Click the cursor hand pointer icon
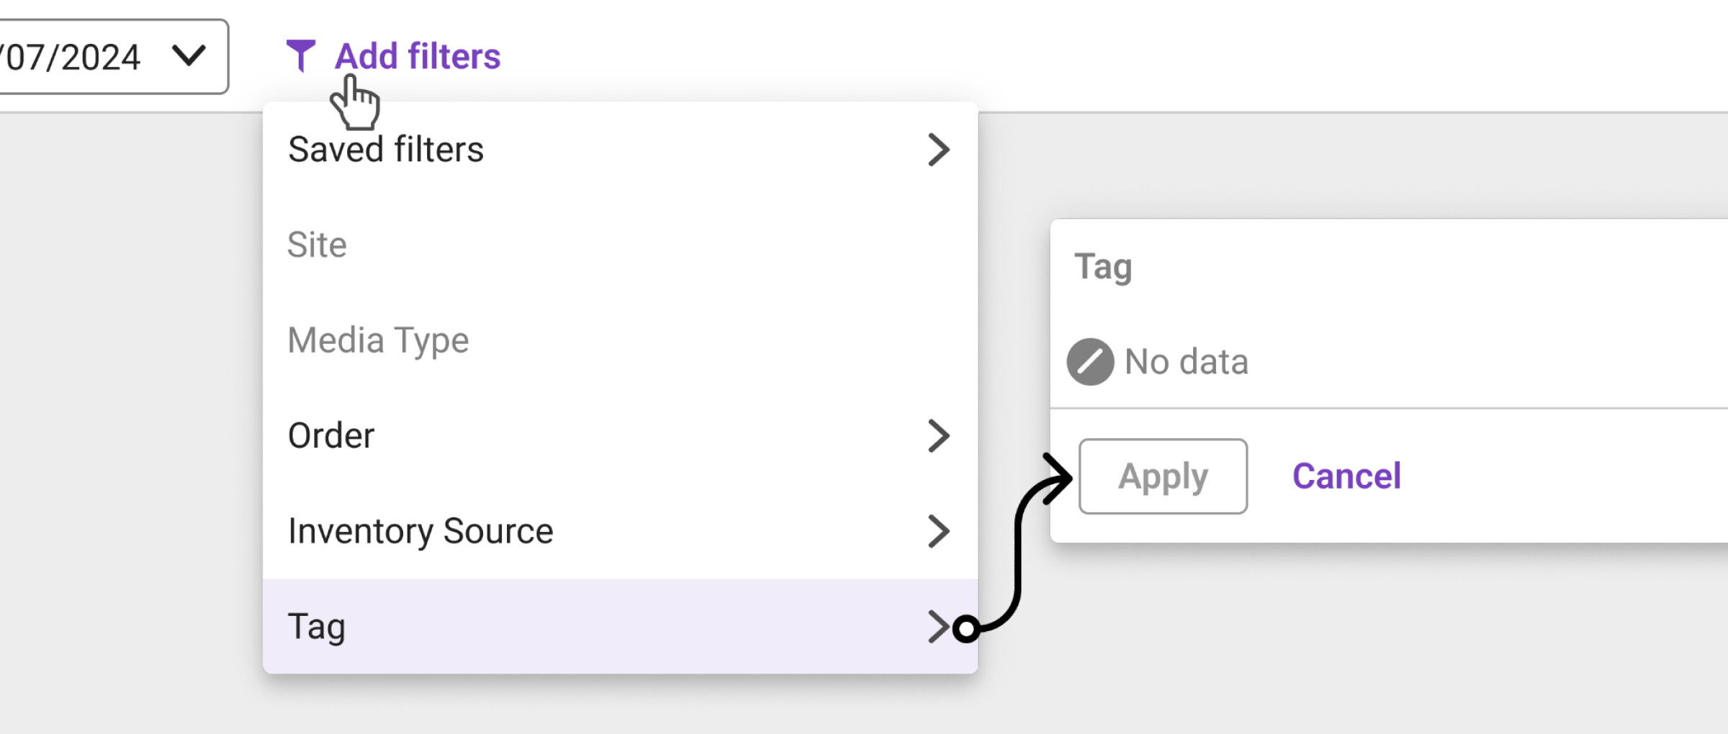Image resolution: width=1728 pixels, height=734 pixels. pyautogui.click(x=358, y=105)
